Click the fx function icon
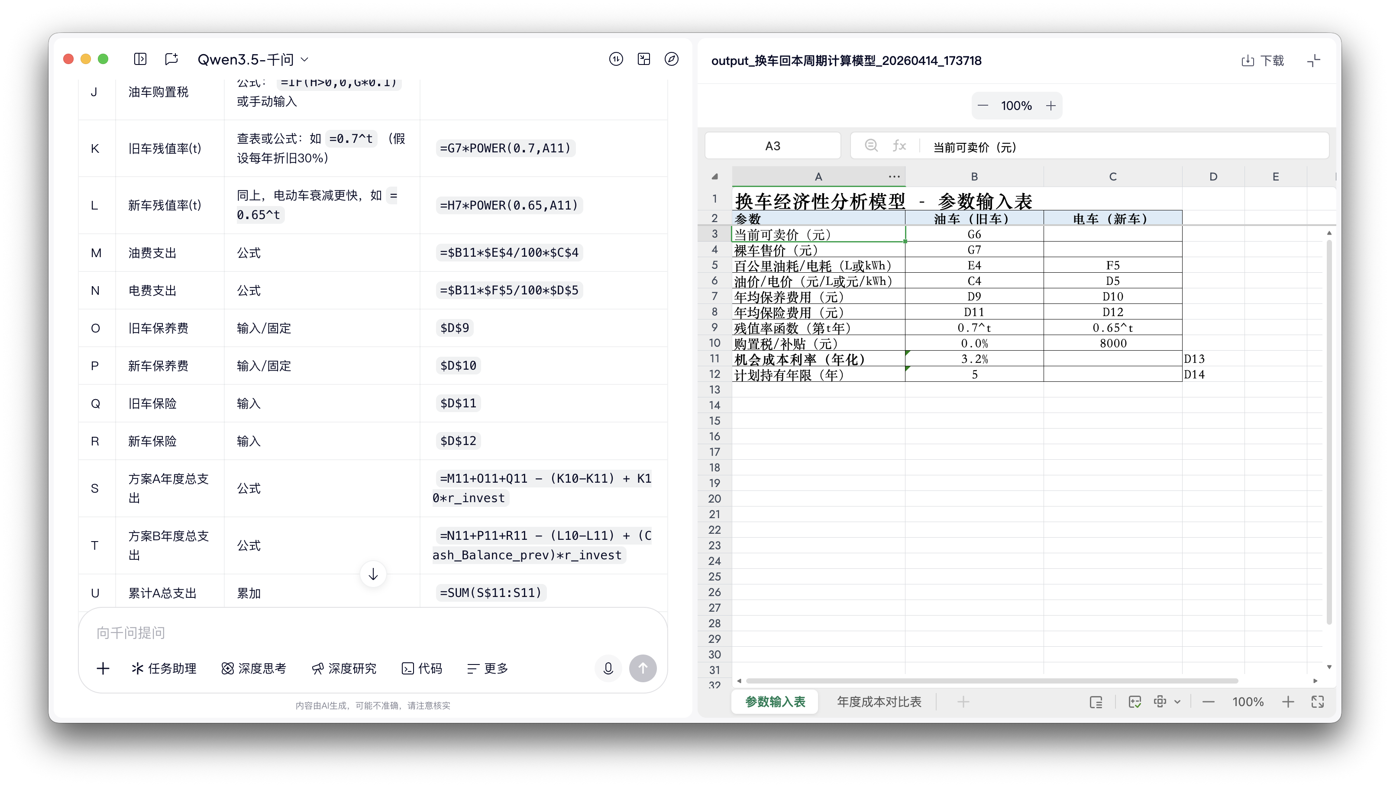 899,146
